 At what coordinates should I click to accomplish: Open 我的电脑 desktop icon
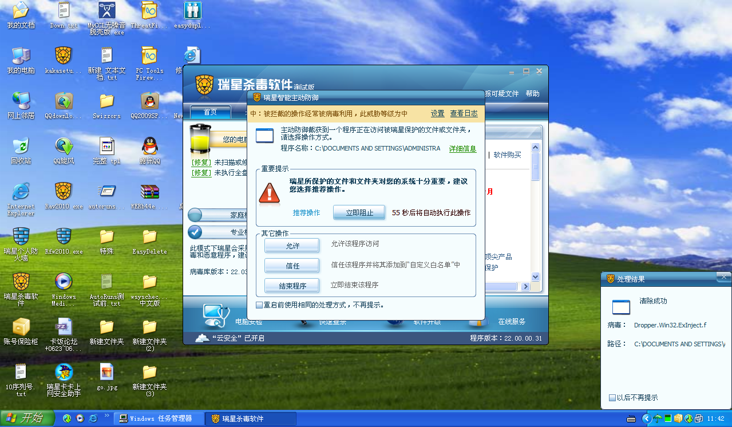(x=21, y=60)
